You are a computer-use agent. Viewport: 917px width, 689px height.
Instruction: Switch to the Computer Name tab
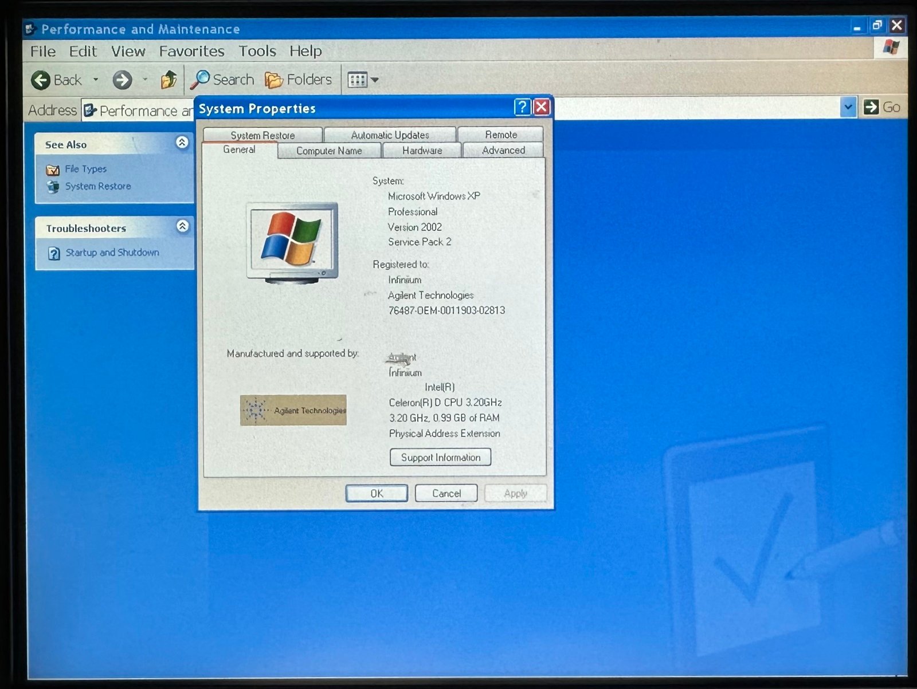coord(329,151)
